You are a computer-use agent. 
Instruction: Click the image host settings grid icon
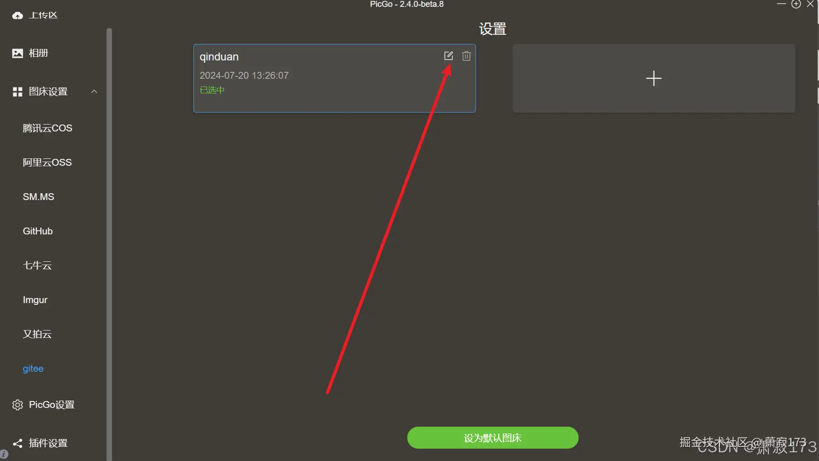(x=17, y=92)
